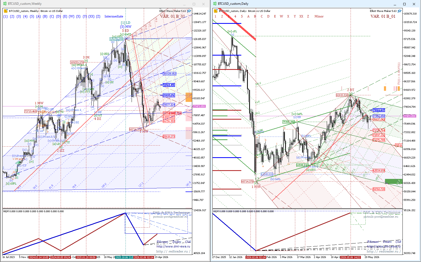
Task: Select the blue (W) wave label tool
Action: (71, 16)
